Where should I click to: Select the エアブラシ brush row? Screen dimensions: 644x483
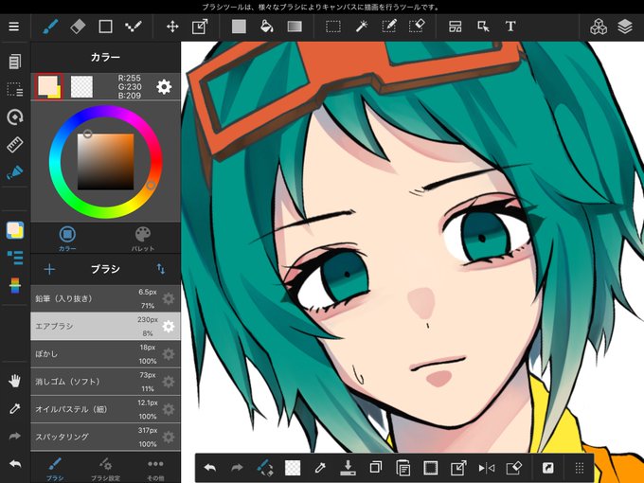(x=105, y=326)
